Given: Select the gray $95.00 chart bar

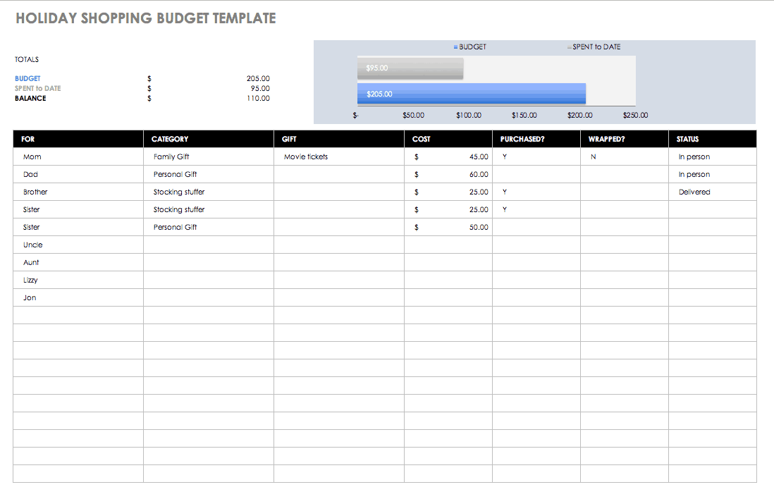Looking at the screenshot, I should (410, 68).
